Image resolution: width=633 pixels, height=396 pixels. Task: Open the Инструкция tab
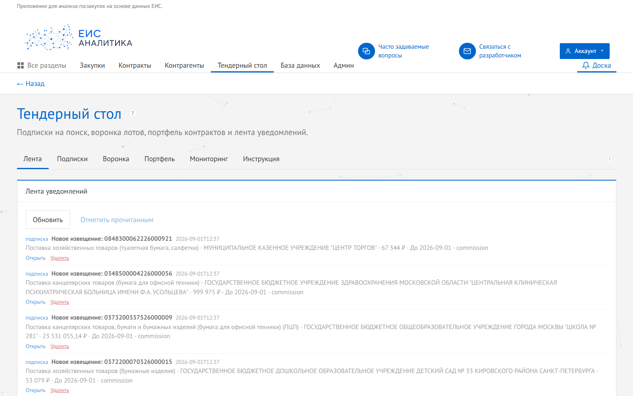click(x=261, y=159)
